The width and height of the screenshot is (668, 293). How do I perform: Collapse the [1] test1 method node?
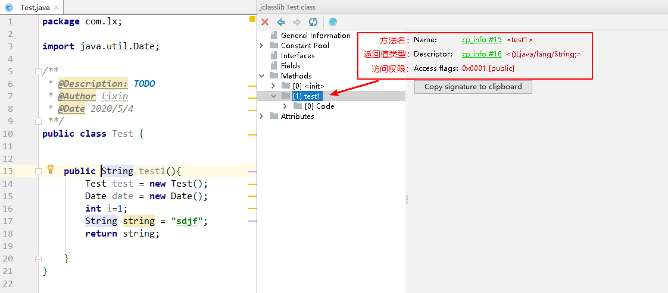pos(273,96)
